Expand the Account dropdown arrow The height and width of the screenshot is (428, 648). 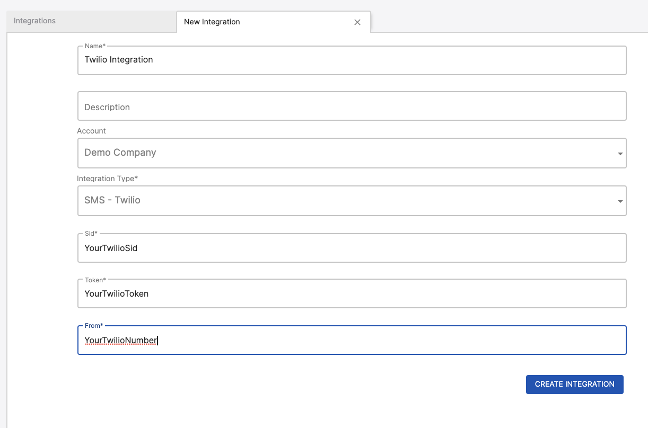tap(620, 154)
